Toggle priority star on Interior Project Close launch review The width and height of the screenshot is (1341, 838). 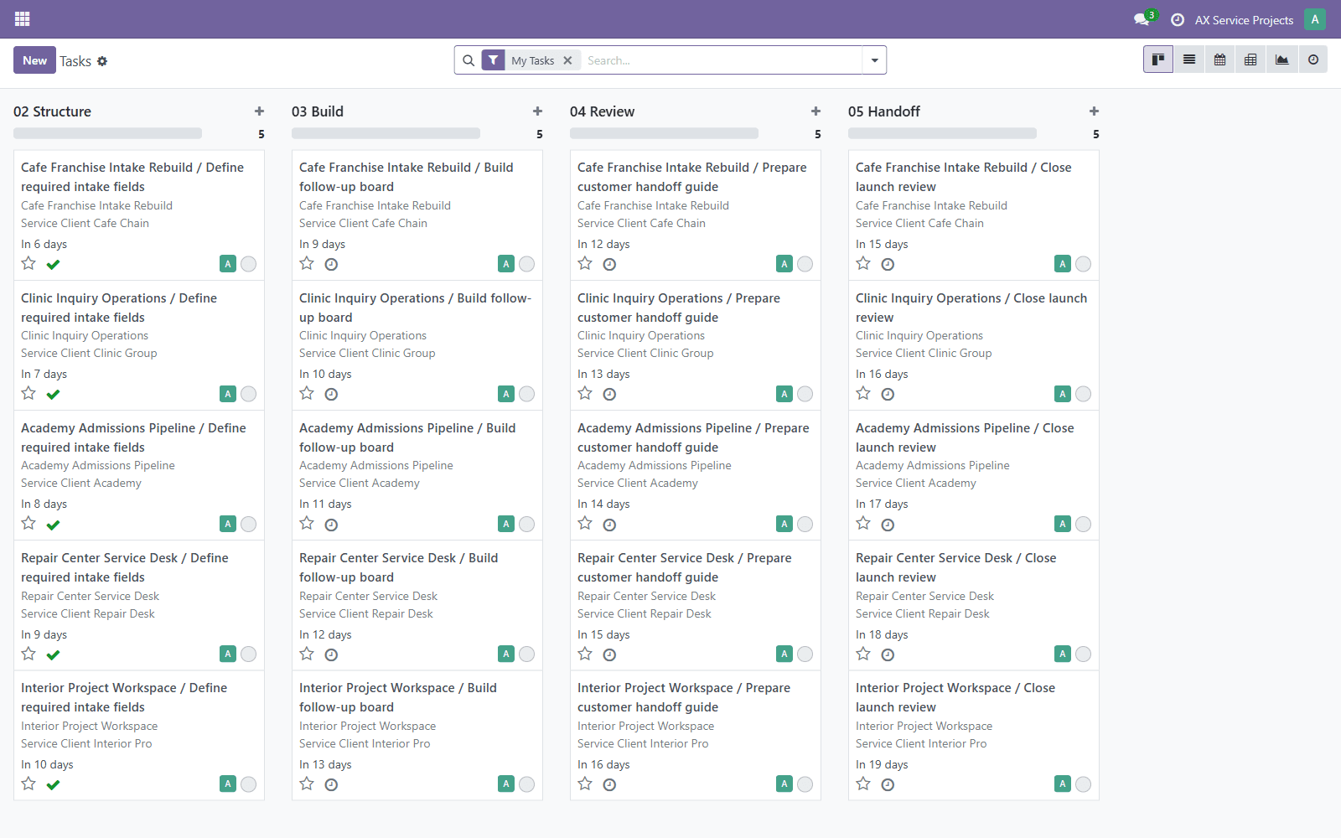click(863, 784)
